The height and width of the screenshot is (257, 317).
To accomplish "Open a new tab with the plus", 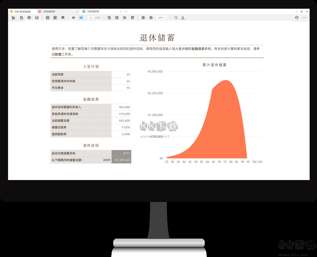I will (126, 11).
